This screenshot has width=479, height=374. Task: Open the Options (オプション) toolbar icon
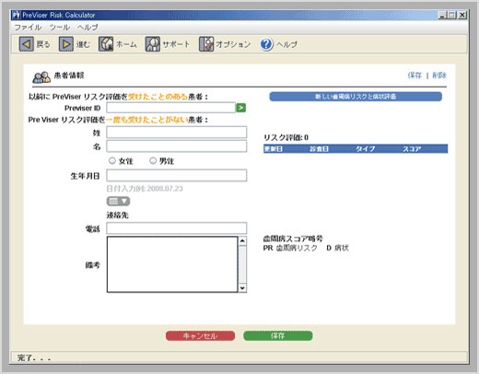point(206,44)
